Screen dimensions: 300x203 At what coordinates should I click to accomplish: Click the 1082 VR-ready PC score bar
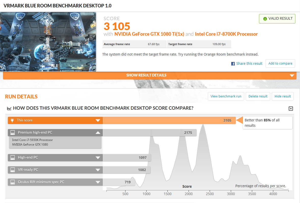tap(127, 170)
